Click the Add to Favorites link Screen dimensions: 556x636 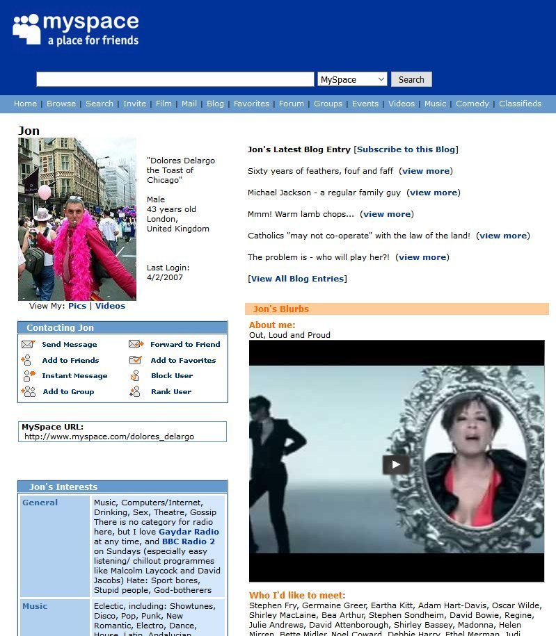[x=183, y=360]
